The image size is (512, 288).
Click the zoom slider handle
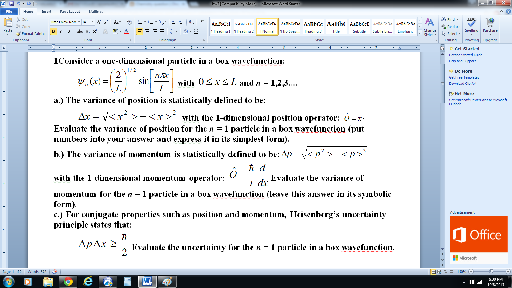point(492,272)
